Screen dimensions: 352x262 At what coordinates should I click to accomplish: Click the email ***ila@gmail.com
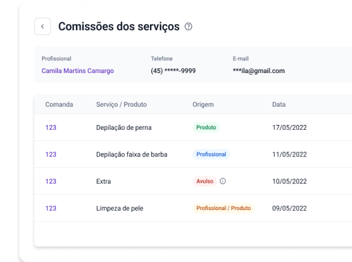[x=259, y=71]
